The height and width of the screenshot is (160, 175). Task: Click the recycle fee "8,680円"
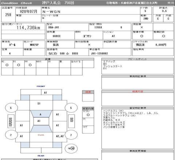(x=161, y=45)
